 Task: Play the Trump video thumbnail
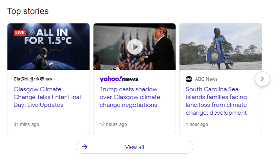pos(135,47)
